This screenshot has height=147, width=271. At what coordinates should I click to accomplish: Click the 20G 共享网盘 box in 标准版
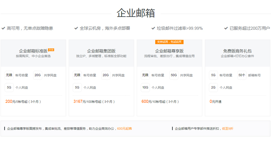(x=38, y=75)
